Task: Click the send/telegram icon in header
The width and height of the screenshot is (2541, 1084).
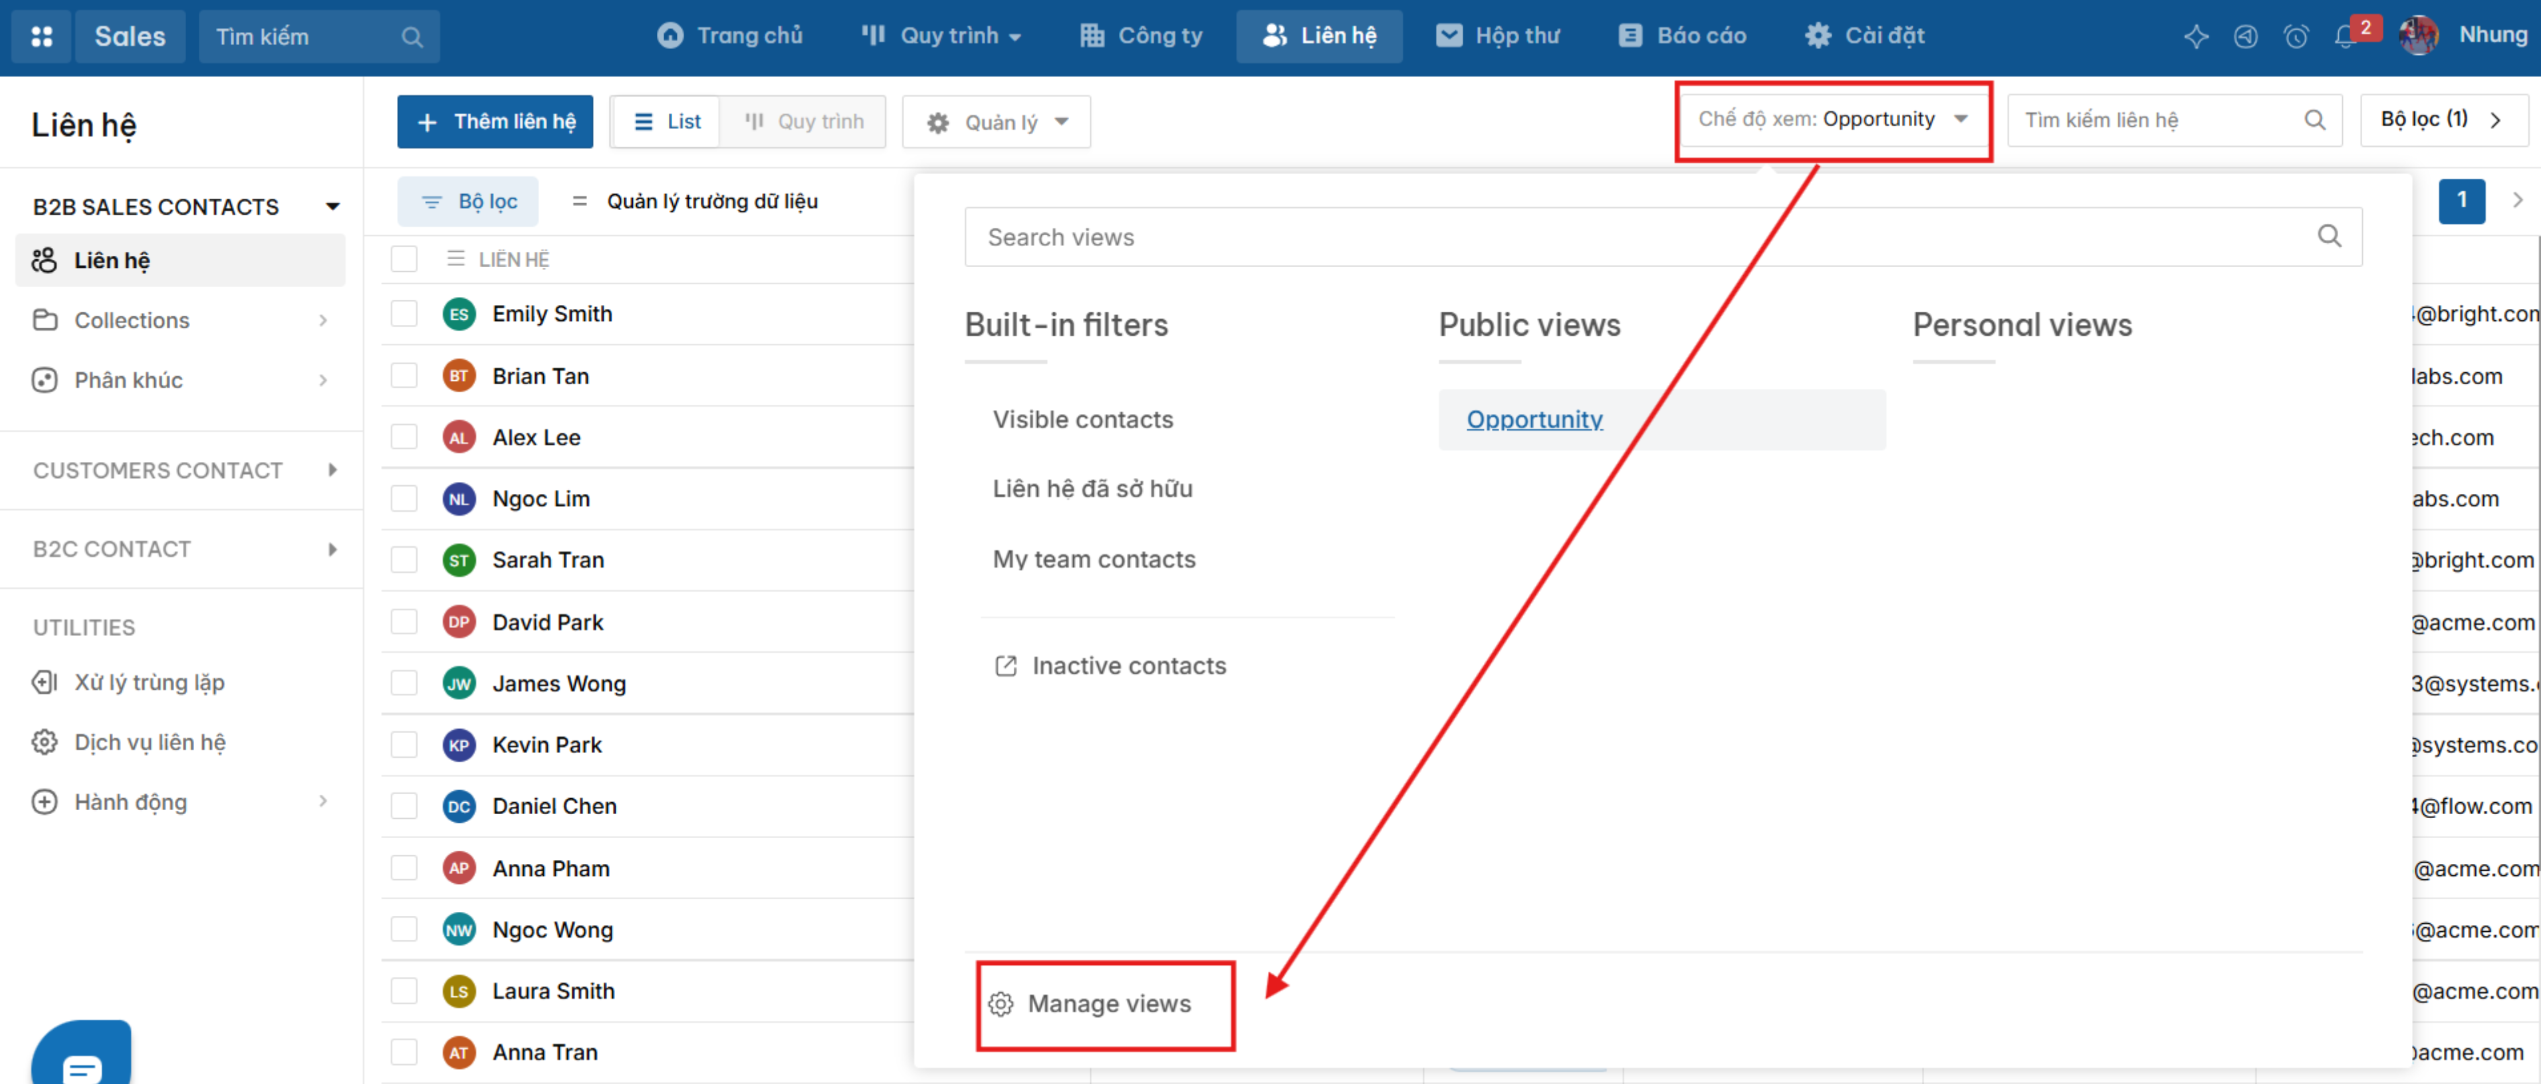Action: point(2246,37)
